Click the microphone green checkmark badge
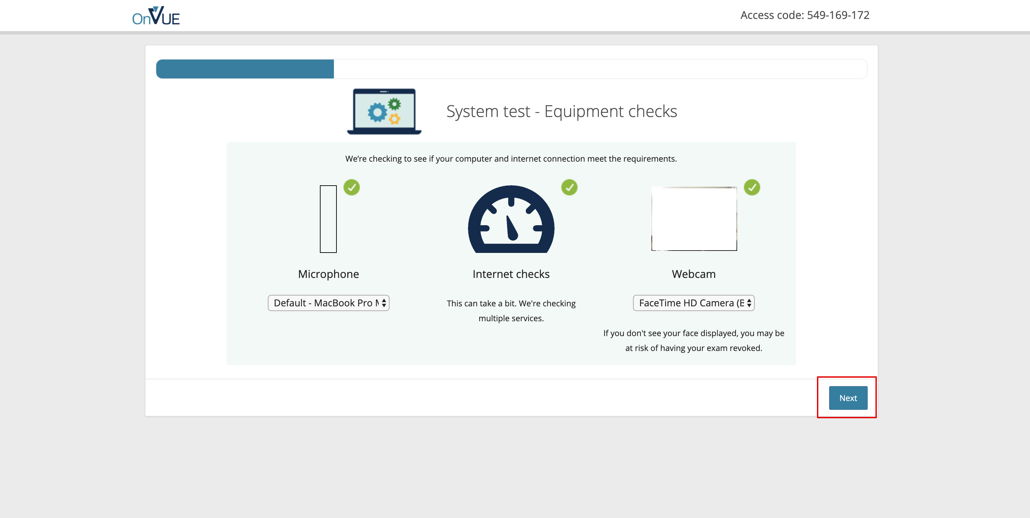Screen dimensions: 1030x518 pyautogui.click(x=351, y=187)
